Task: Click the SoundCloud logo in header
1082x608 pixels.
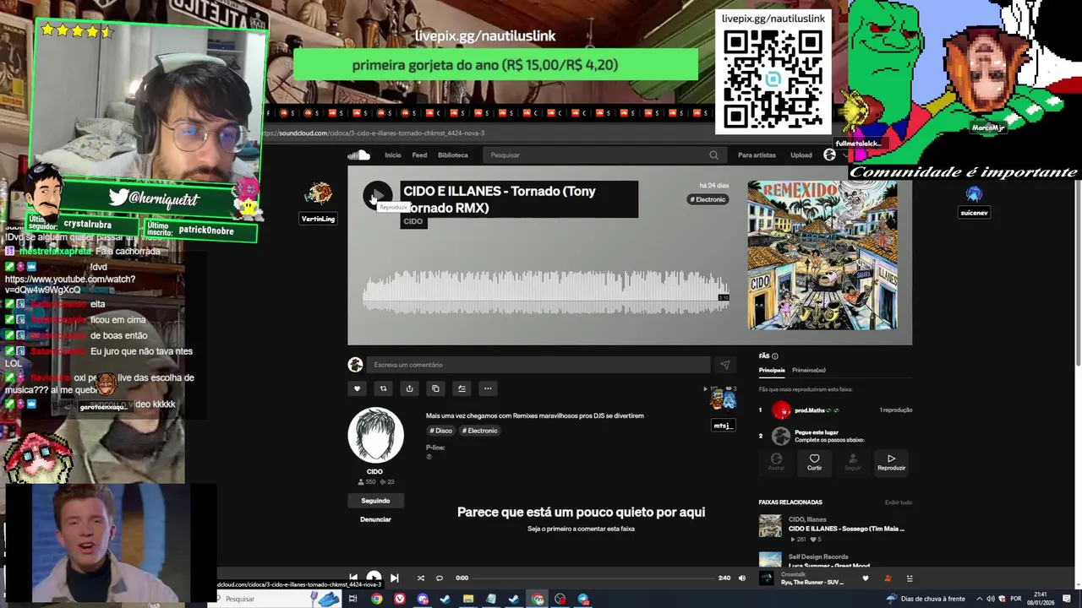Action: point(358,155)
